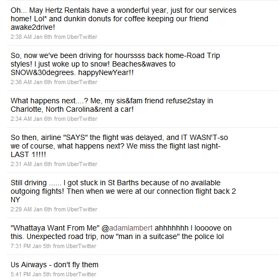279x280 pixels.
Task: Follow UberTwitter link under missed flight tweet
Action: point(82,164)
